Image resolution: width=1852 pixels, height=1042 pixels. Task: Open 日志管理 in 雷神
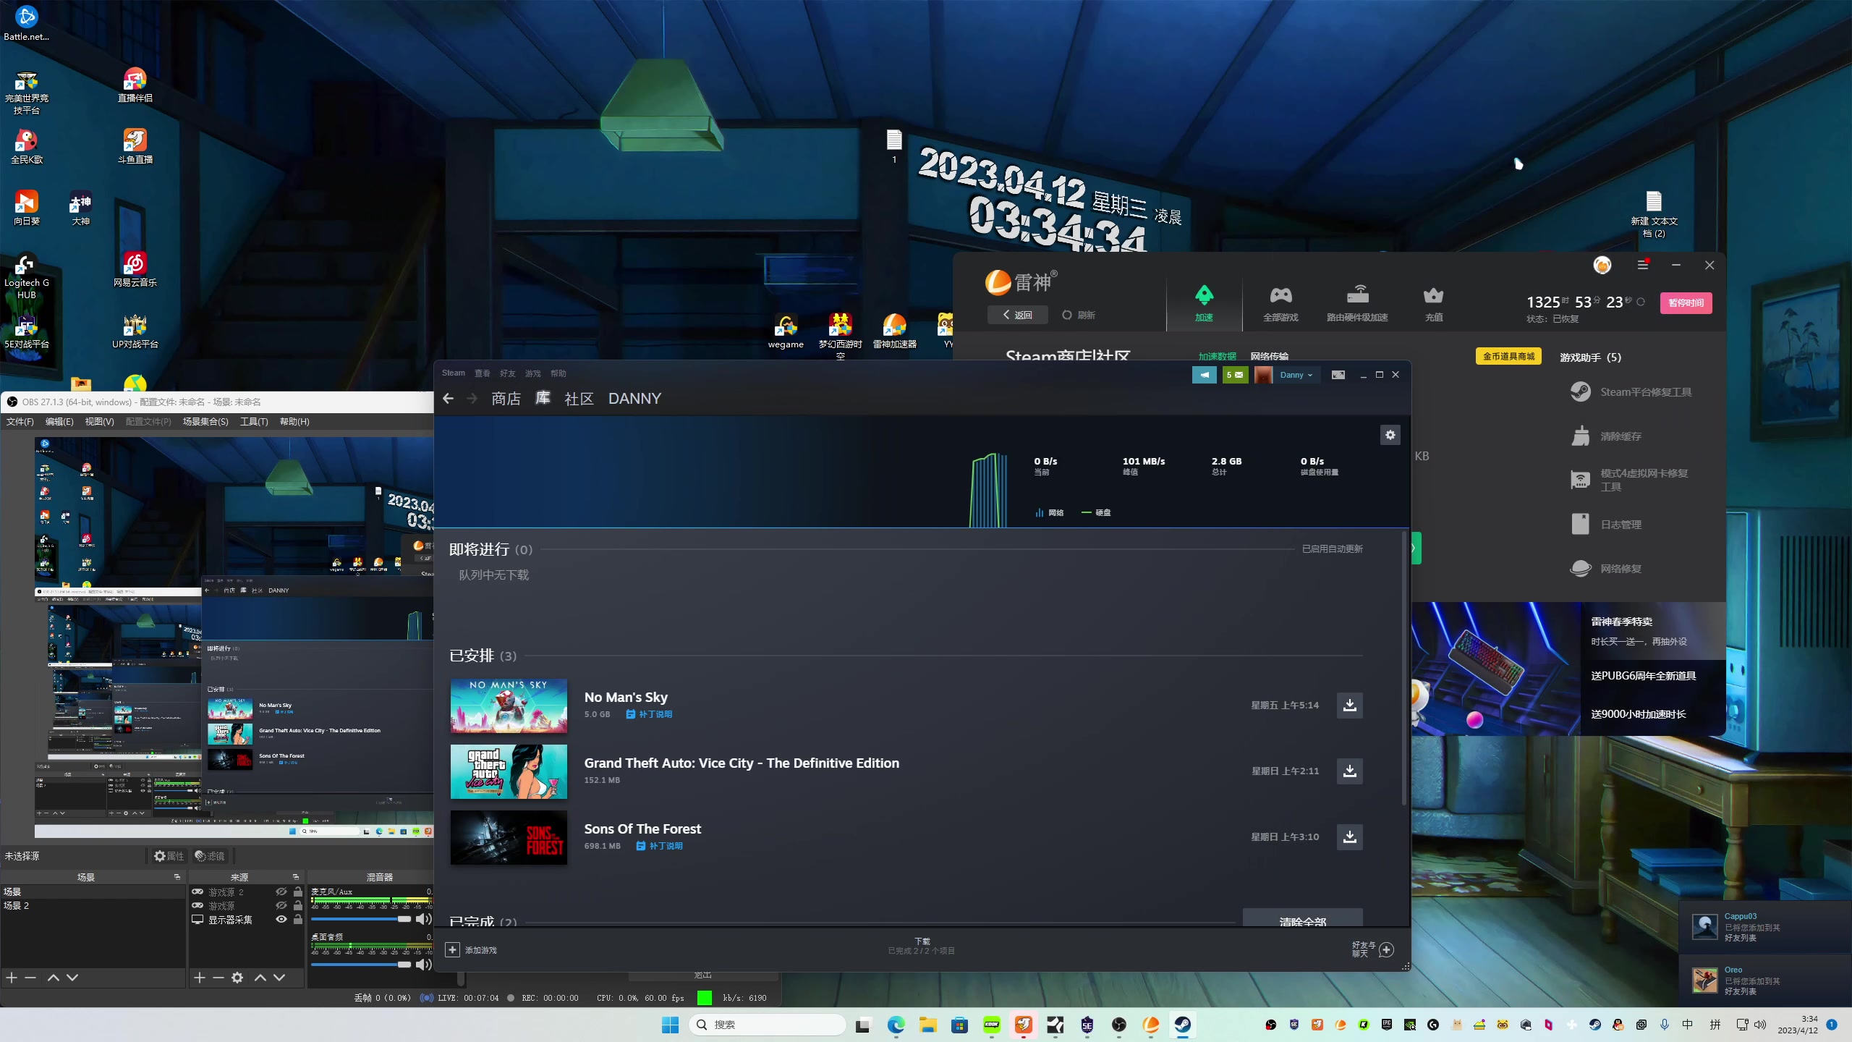(1607, 525)
